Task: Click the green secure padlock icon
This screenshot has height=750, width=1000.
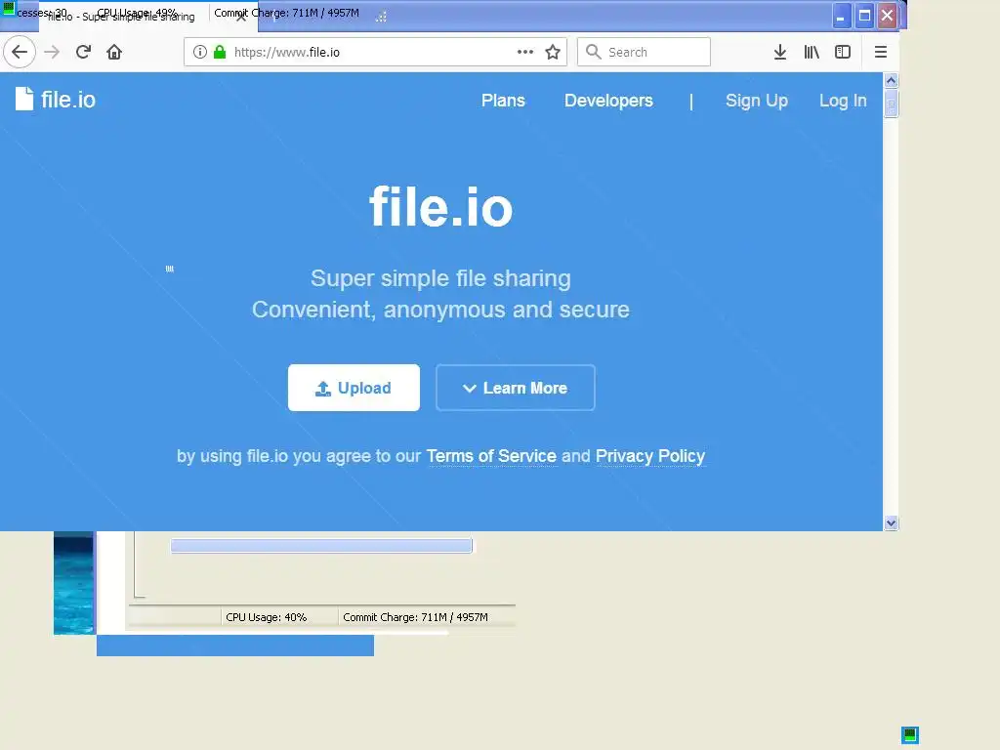Action: (x=220, y=53)
